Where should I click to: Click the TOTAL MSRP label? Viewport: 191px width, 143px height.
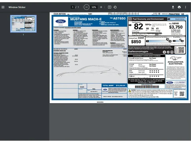tap(108, 85)
